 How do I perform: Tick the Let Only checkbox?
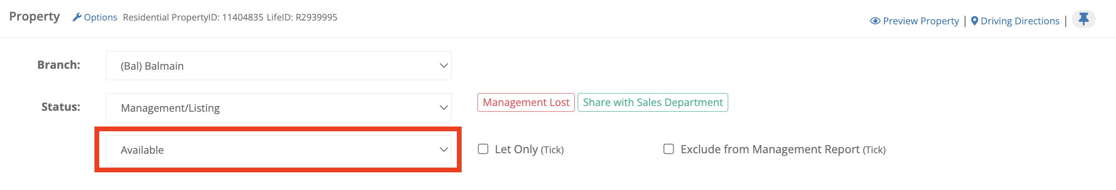483,149
